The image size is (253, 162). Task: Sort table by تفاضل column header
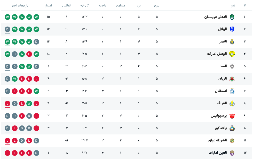(67, 5)
